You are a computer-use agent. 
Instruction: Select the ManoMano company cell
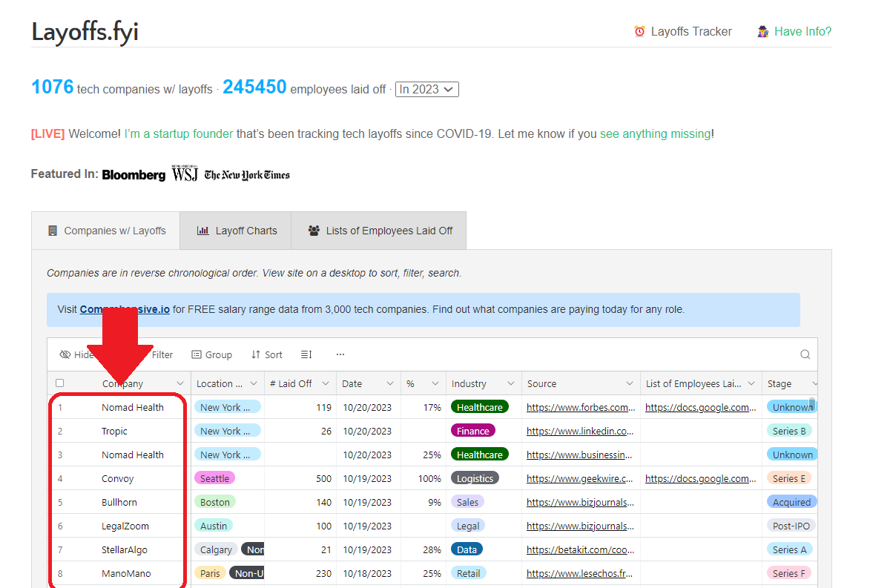(126, 574)
